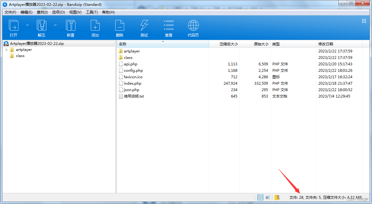The height and width of the screenshot is (204, 372).
Task: Click the 234 compressed size of json.php
Action: pyautogui.click(x=234, y=90)
